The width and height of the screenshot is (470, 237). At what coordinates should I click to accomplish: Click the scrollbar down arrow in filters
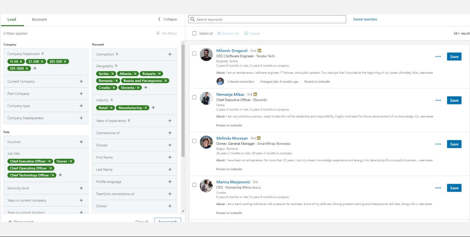183,211
